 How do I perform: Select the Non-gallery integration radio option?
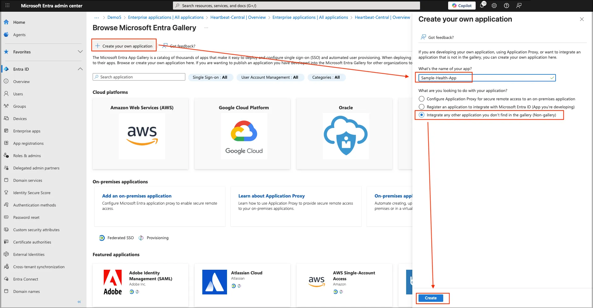[x=422, y=115]
